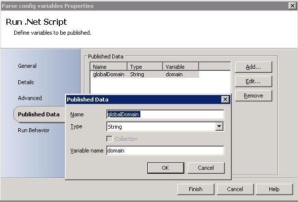The image size is (298, 202).
Task: Switch to the Advanced tab
Action: pyautogui.click(x=30, y=98)
